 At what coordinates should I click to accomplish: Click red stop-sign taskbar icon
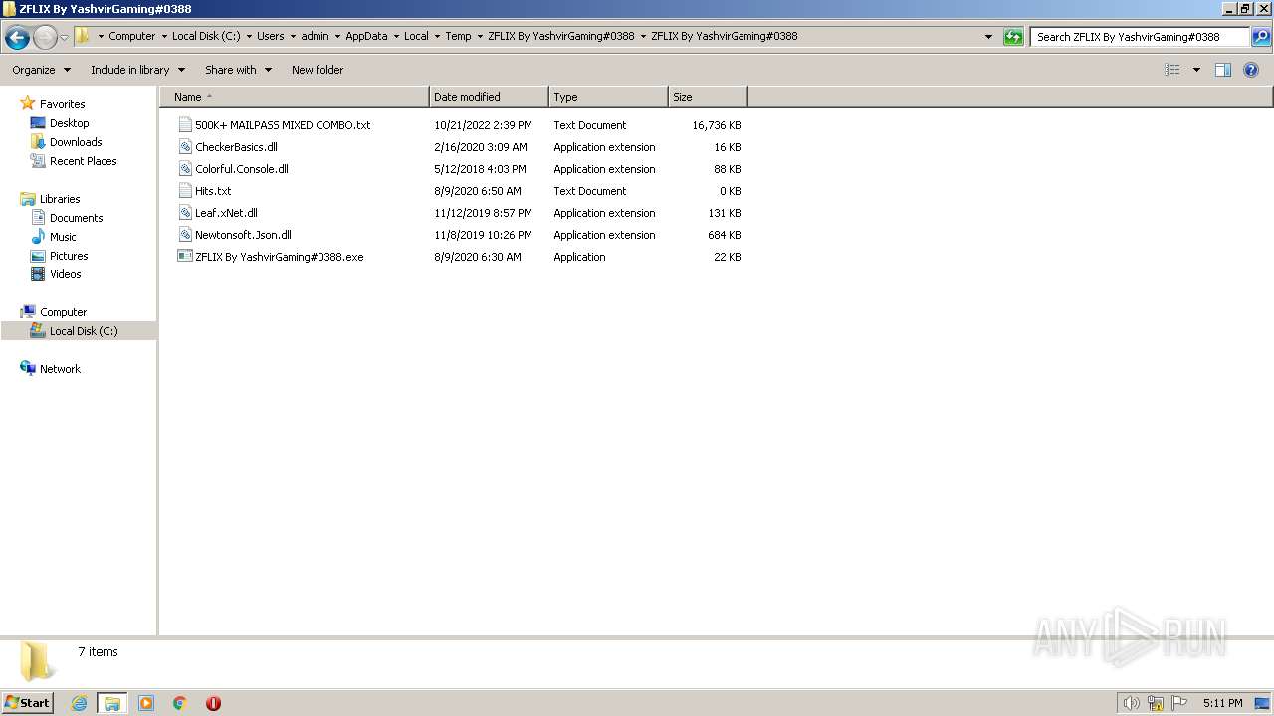(x=213, y=703)
